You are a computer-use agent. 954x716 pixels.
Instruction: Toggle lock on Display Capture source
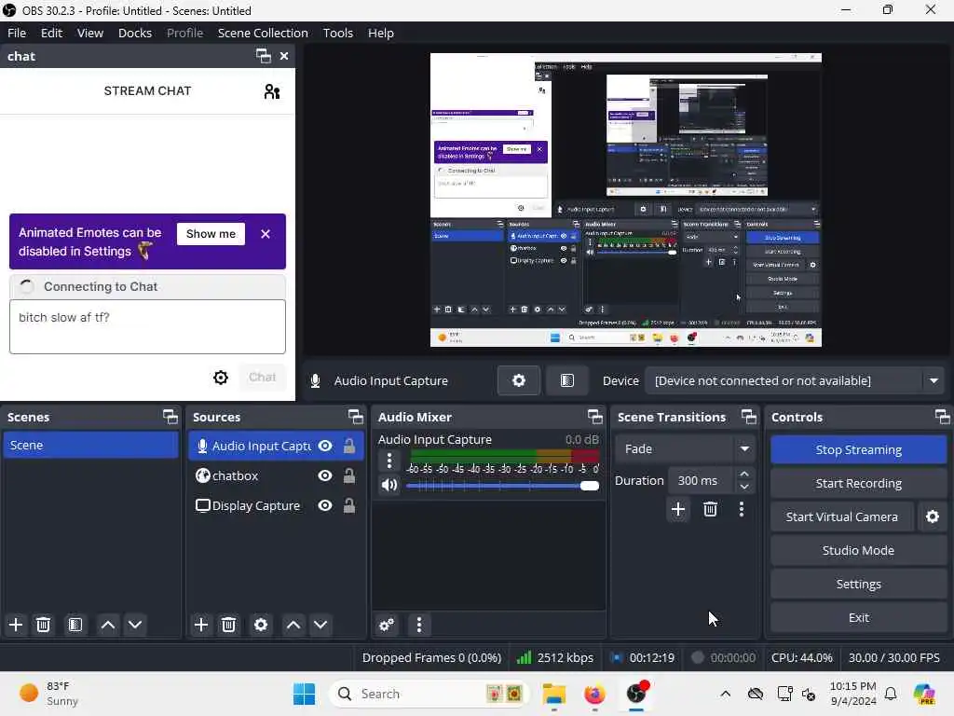tap(349, 505)
